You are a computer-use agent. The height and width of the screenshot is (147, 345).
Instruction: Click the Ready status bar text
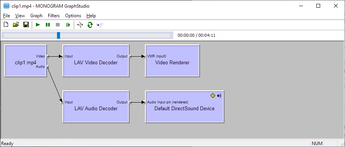coord(7,144)
